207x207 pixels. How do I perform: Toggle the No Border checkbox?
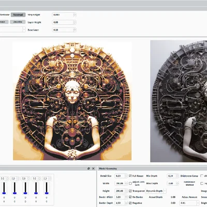click(130, 197)
